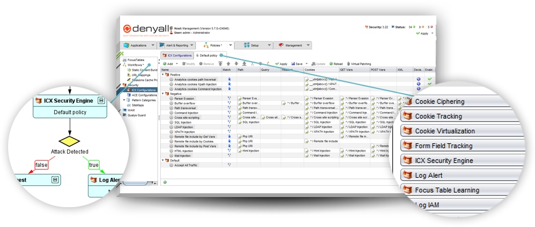Click the Save floppy disk button
Viewport: 535px width, 227px height.
[297, 64]
